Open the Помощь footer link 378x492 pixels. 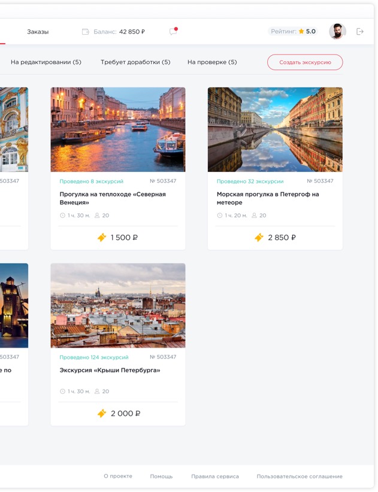coord(161,476)
